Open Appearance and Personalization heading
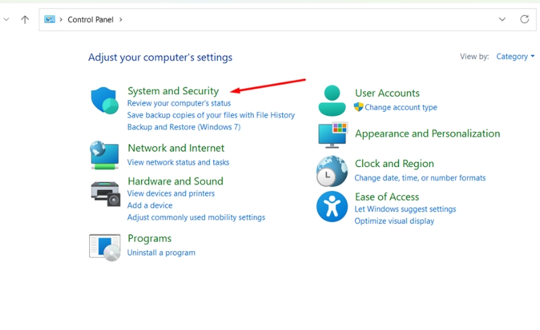540x330 pixels. tap(427, 134)
